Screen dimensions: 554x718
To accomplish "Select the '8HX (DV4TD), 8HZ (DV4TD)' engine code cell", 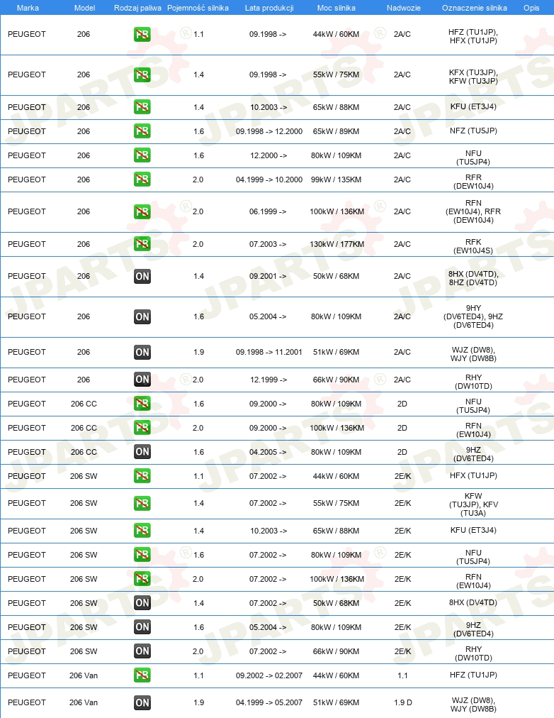I will click(473, 278).
